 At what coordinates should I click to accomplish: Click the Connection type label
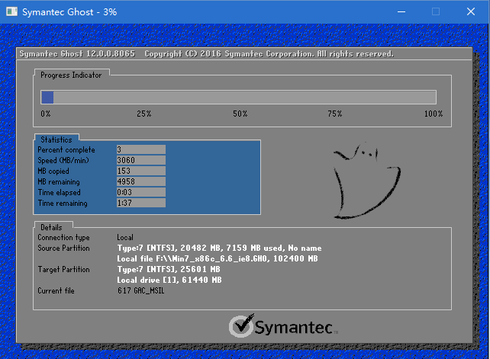point(63,238)
